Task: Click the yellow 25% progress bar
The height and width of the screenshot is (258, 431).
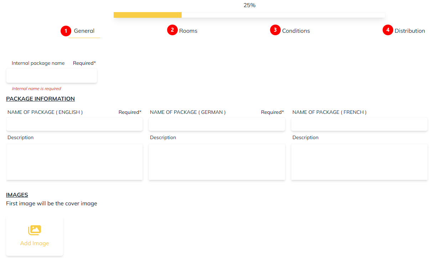Action: [147, 15]
